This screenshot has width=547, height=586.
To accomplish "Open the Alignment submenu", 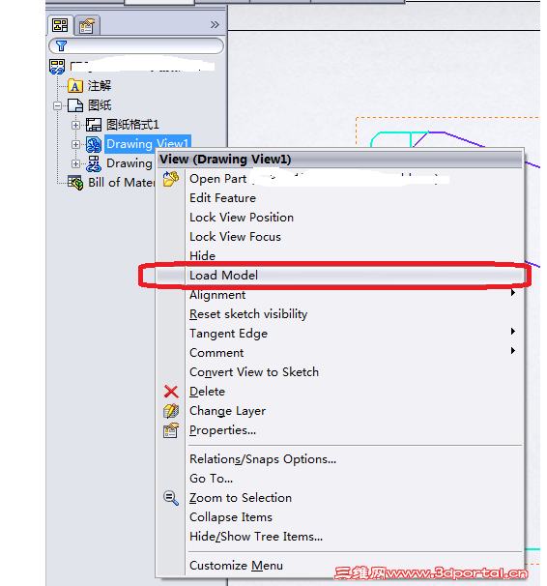I will point(217,295).
